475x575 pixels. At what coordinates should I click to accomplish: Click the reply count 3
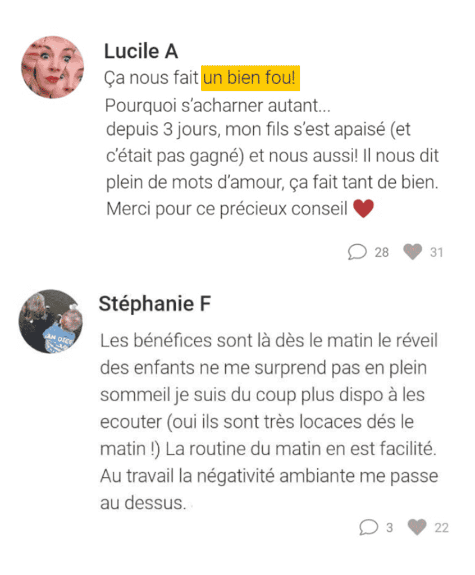[389, 528]
